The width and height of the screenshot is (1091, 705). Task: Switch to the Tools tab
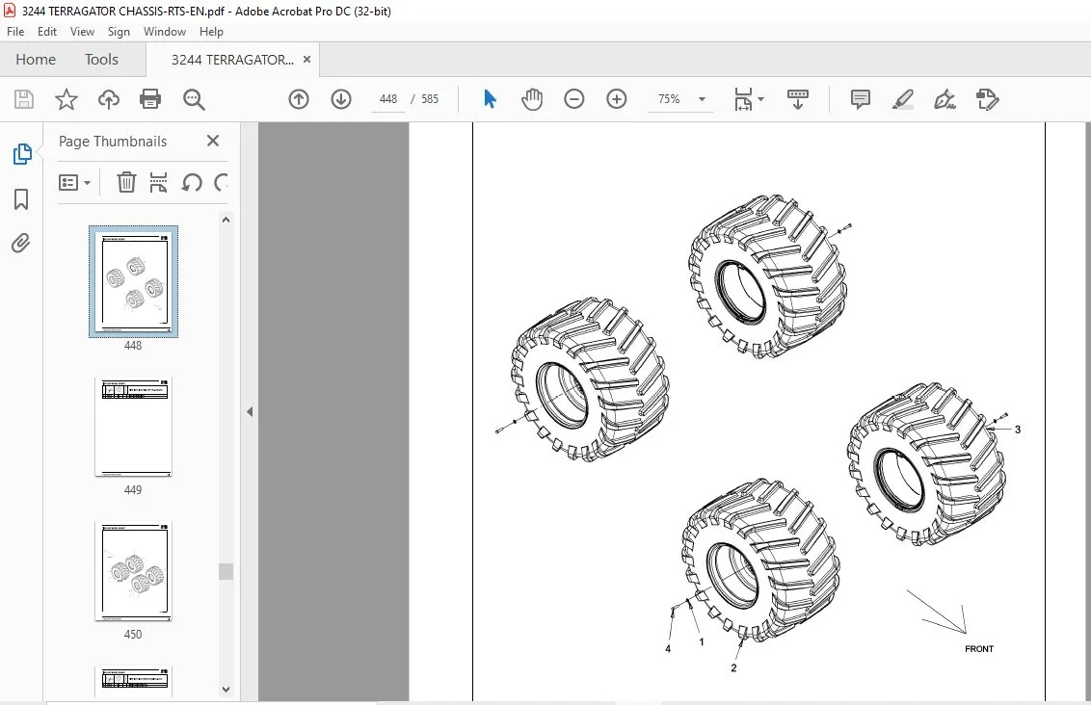(101, 59)
